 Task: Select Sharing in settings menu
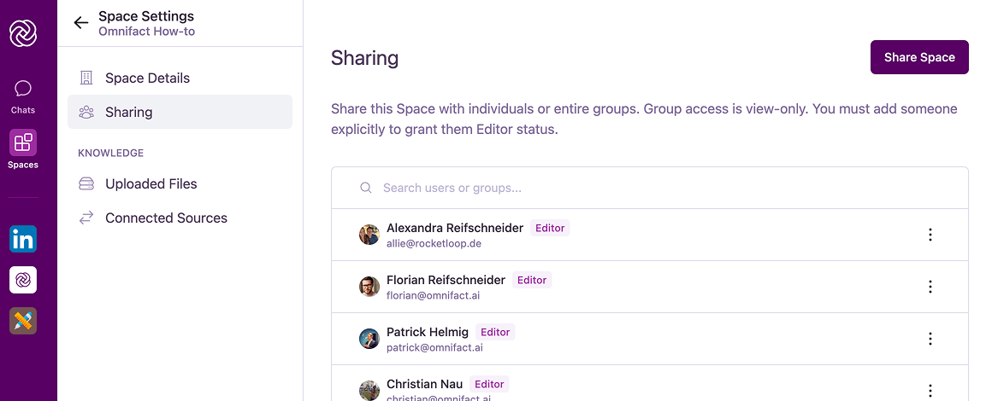click(x=180, y=112)
